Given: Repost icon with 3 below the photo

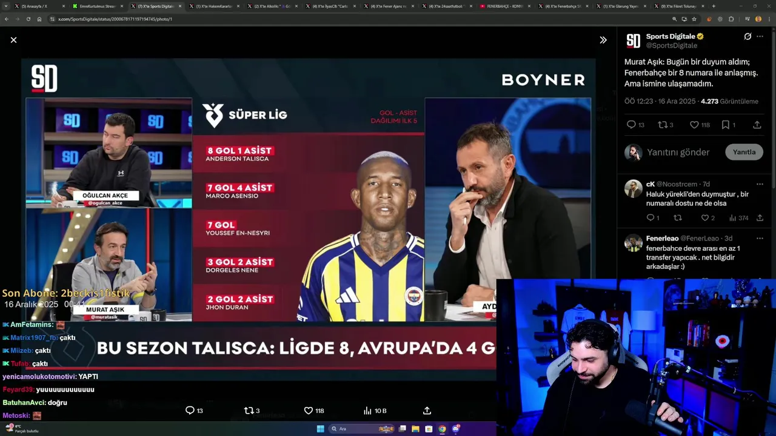Looking at the screenshot, I should 252,411.
